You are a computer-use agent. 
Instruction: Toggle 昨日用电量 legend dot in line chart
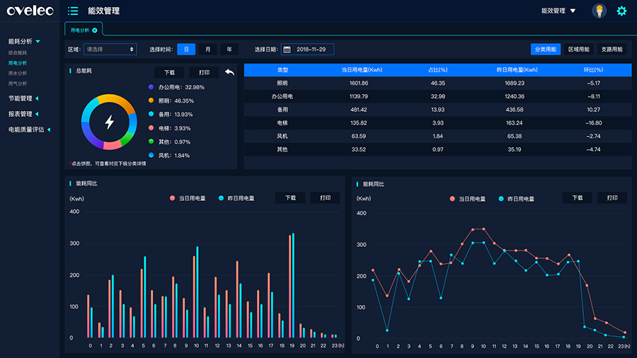tap(501, 199)
